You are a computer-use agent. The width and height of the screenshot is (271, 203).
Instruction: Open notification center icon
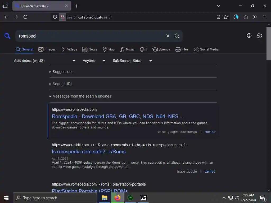(263, 198)
